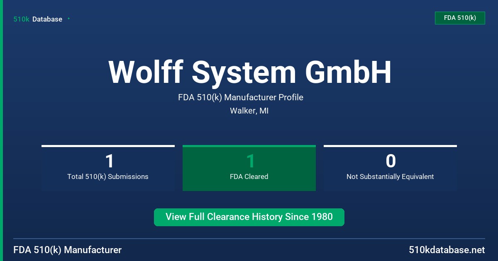
Task: Open the Total 510(k) Submissions card
Action: click(108, 168)
